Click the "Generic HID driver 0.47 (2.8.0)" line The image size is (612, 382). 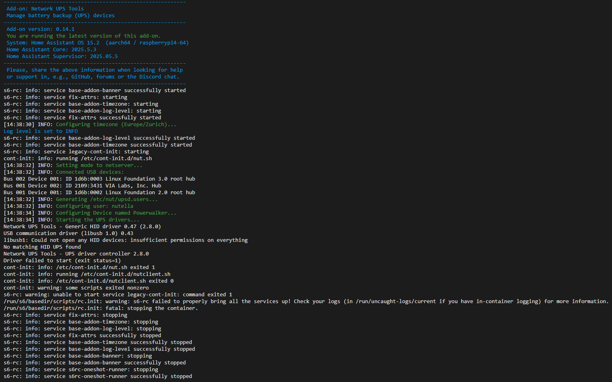[82, 226]
